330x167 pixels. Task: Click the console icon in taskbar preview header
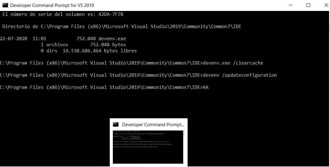pyautogui.click(x=116, y=124)
